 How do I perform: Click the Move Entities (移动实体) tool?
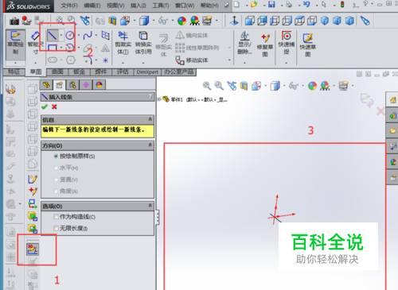pyautogui.click(x=192, y=60)
